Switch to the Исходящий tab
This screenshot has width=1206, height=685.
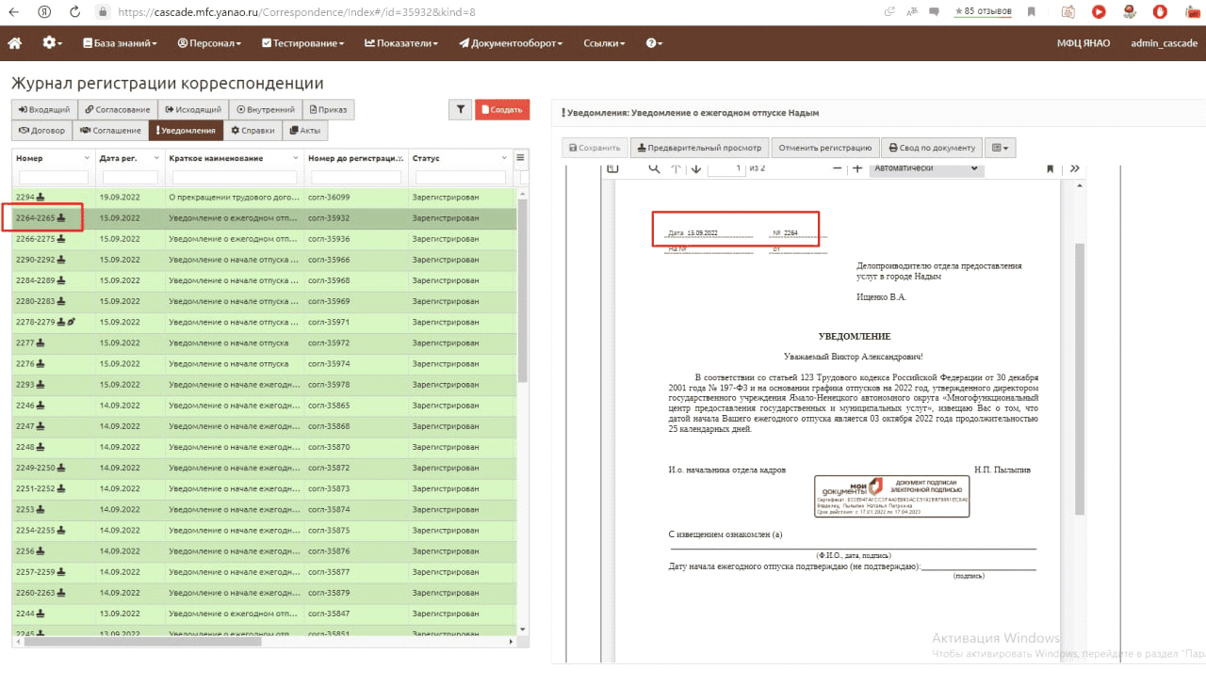(192, 110)
